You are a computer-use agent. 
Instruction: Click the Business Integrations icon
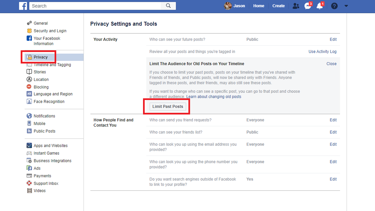pyautogui.click(x=29, y=161)
